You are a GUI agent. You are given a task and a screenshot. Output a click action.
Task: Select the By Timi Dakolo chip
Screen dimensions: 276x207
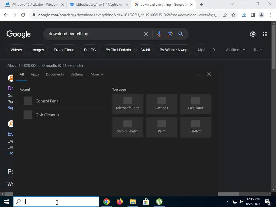click(118, 50)
